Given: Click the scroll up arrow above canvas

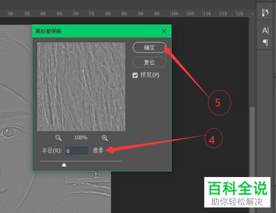Looking at the screenshot, I should pos(253,14).
